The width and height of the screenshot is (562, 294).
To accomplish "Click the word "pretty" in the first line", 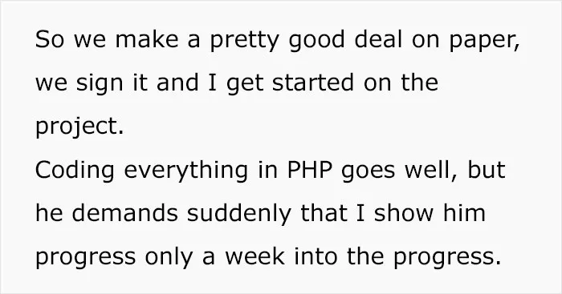I will point(244,42).
